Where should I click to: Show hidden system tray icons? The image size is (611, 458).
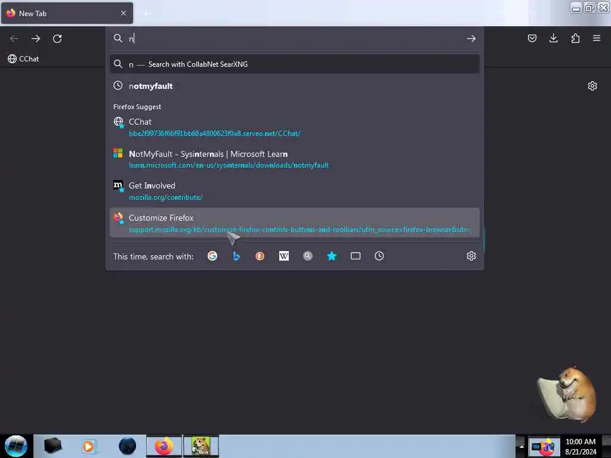click(x=521, y=447)
